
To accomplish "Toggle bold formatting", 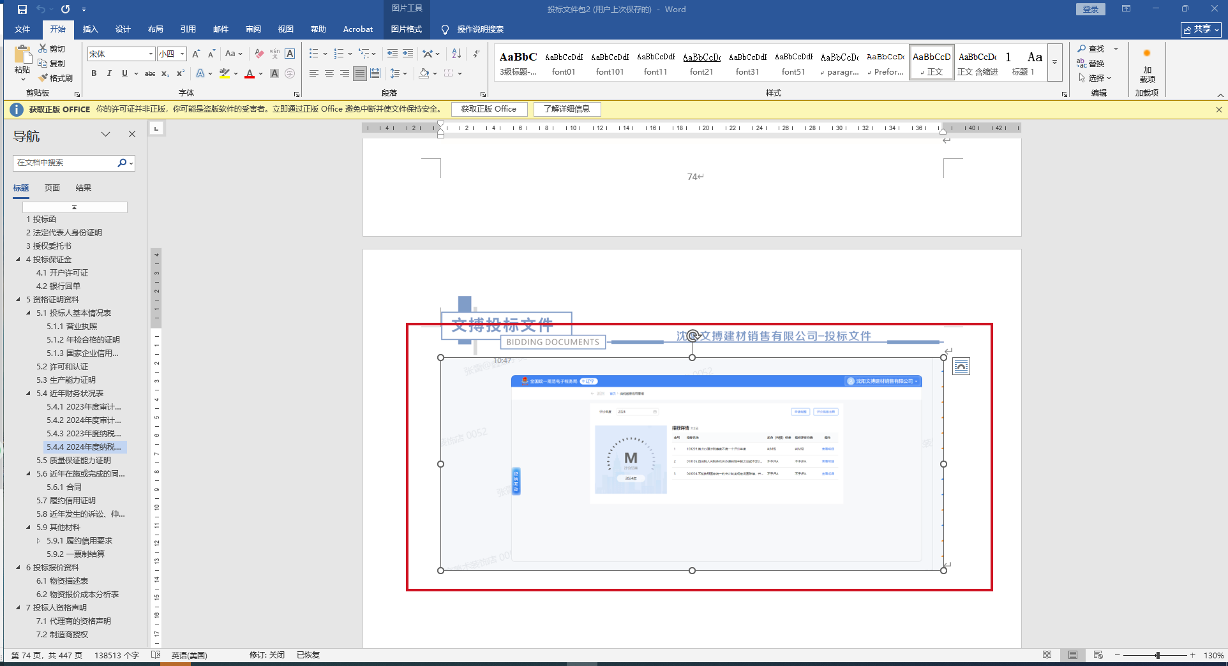I will tap(94, 73).
